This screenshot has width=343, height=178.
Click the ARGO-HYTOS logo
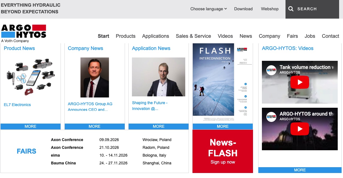(24, 33)
